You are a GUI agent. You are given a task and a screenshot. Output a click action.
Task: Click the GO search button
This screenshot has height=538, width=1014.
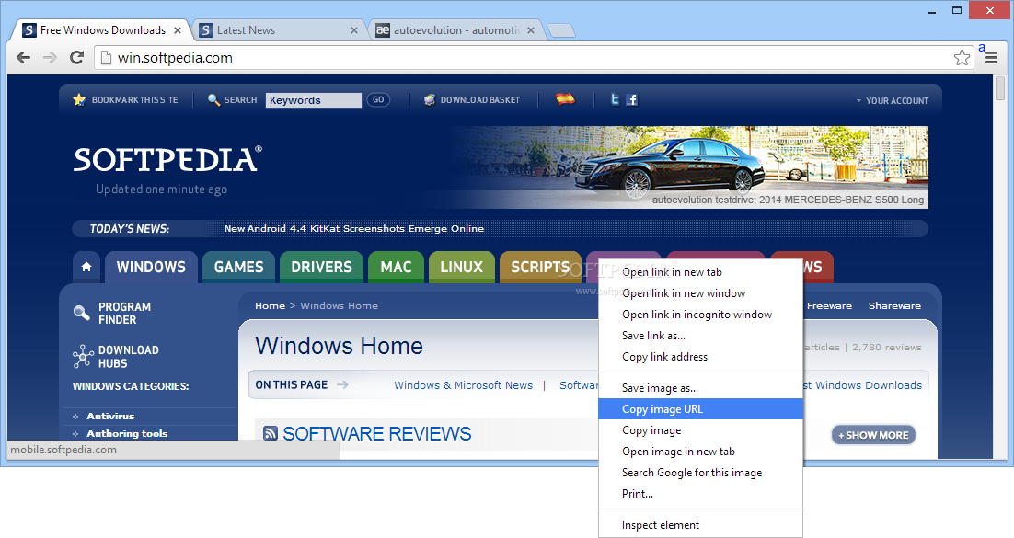pyautogui.click(x=378, y=99)
